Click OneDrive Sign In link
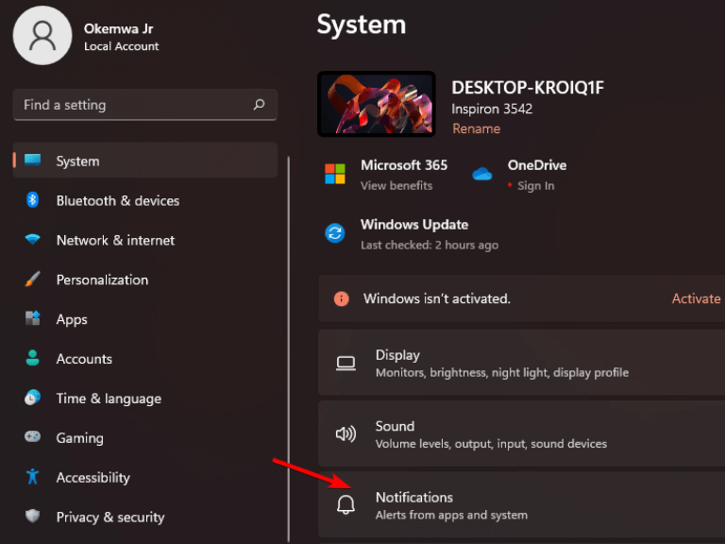Image resolution: width=725 pixels, height=544 pixels. (535, 185)
